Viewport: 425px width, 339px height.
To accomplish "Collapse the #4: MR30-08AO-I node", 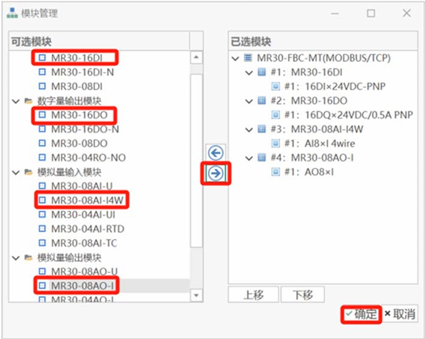I will tap(249, 158).
